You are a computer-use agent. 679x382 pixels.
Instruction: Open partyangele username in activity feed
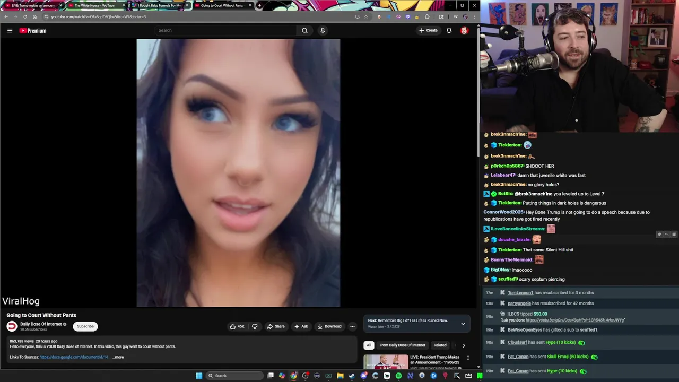click(x=519, y=303)
